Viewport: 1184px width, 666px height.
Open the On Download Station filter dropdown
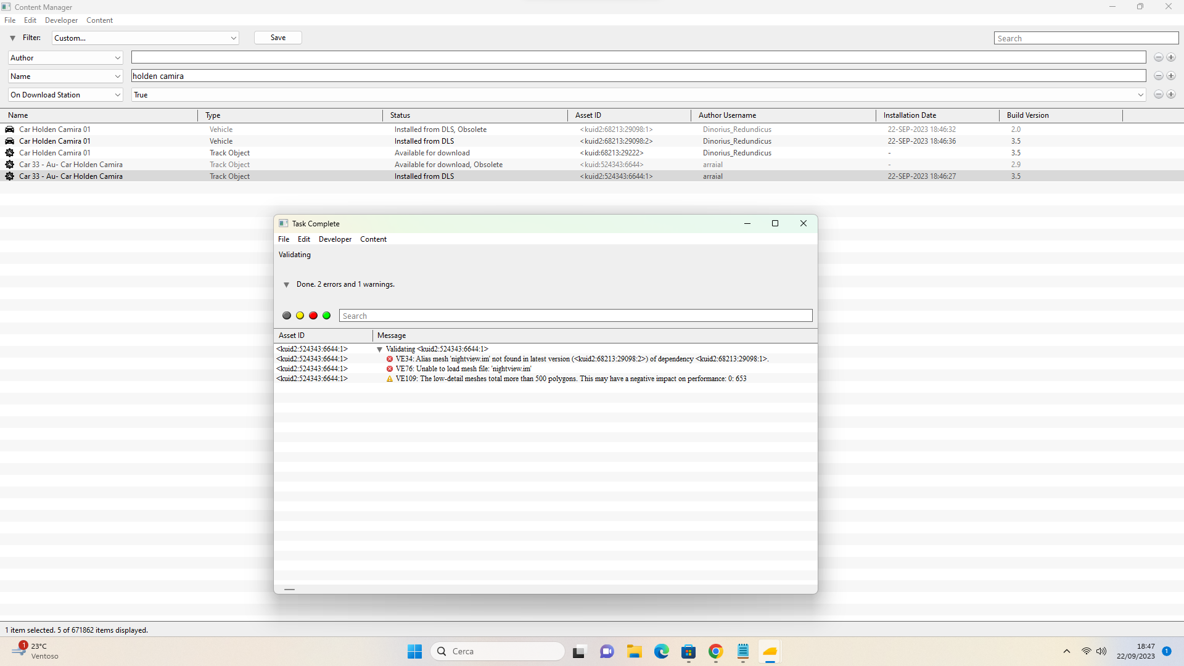tap(65, 94)
